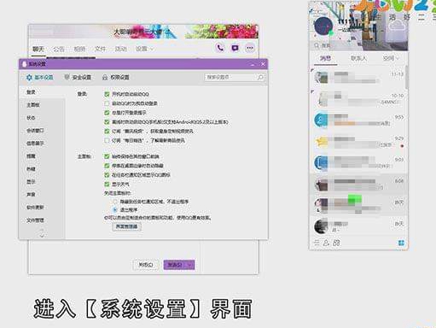Open 公告 tab in group chat window

[59, 49]
